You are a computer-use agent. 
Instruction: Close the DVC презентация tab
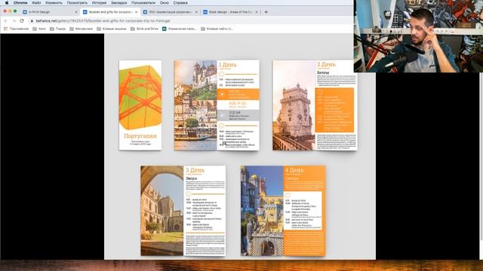[196, 12]
